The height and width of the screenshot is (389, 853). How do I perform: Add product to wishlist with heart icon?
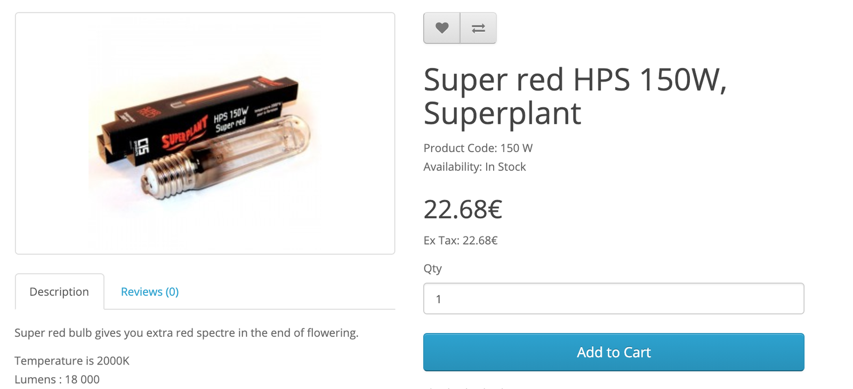[442, 28]
